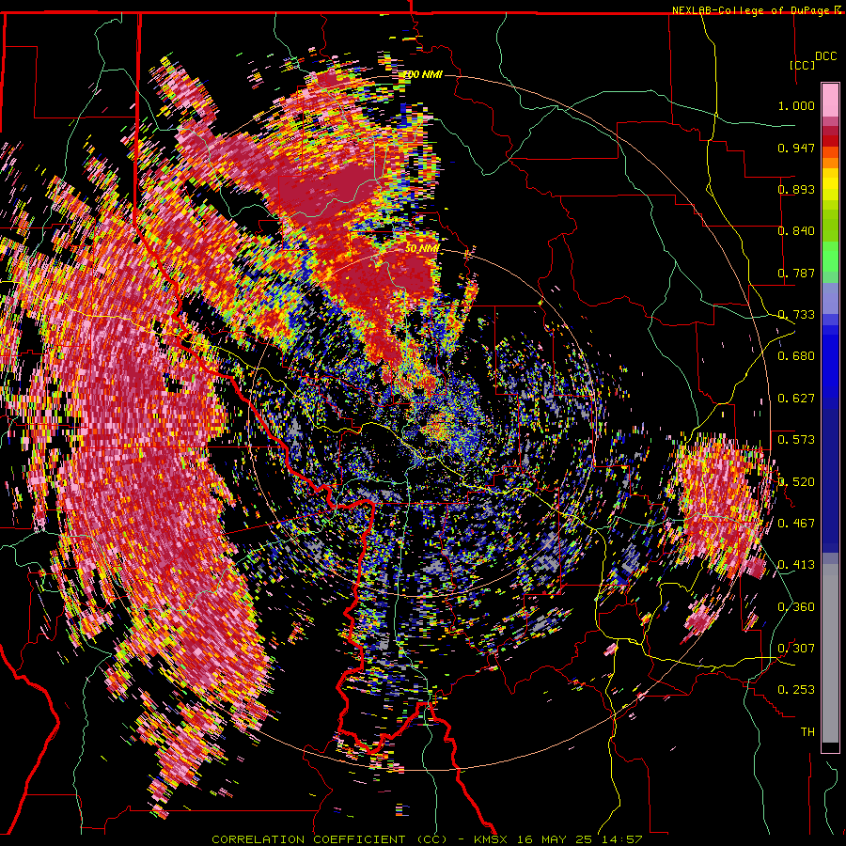This screenshot has height=846, width=846.
Task: Click the CORRELATION COEFFICIENT (CC) caption text
Action: pos(329,839)
